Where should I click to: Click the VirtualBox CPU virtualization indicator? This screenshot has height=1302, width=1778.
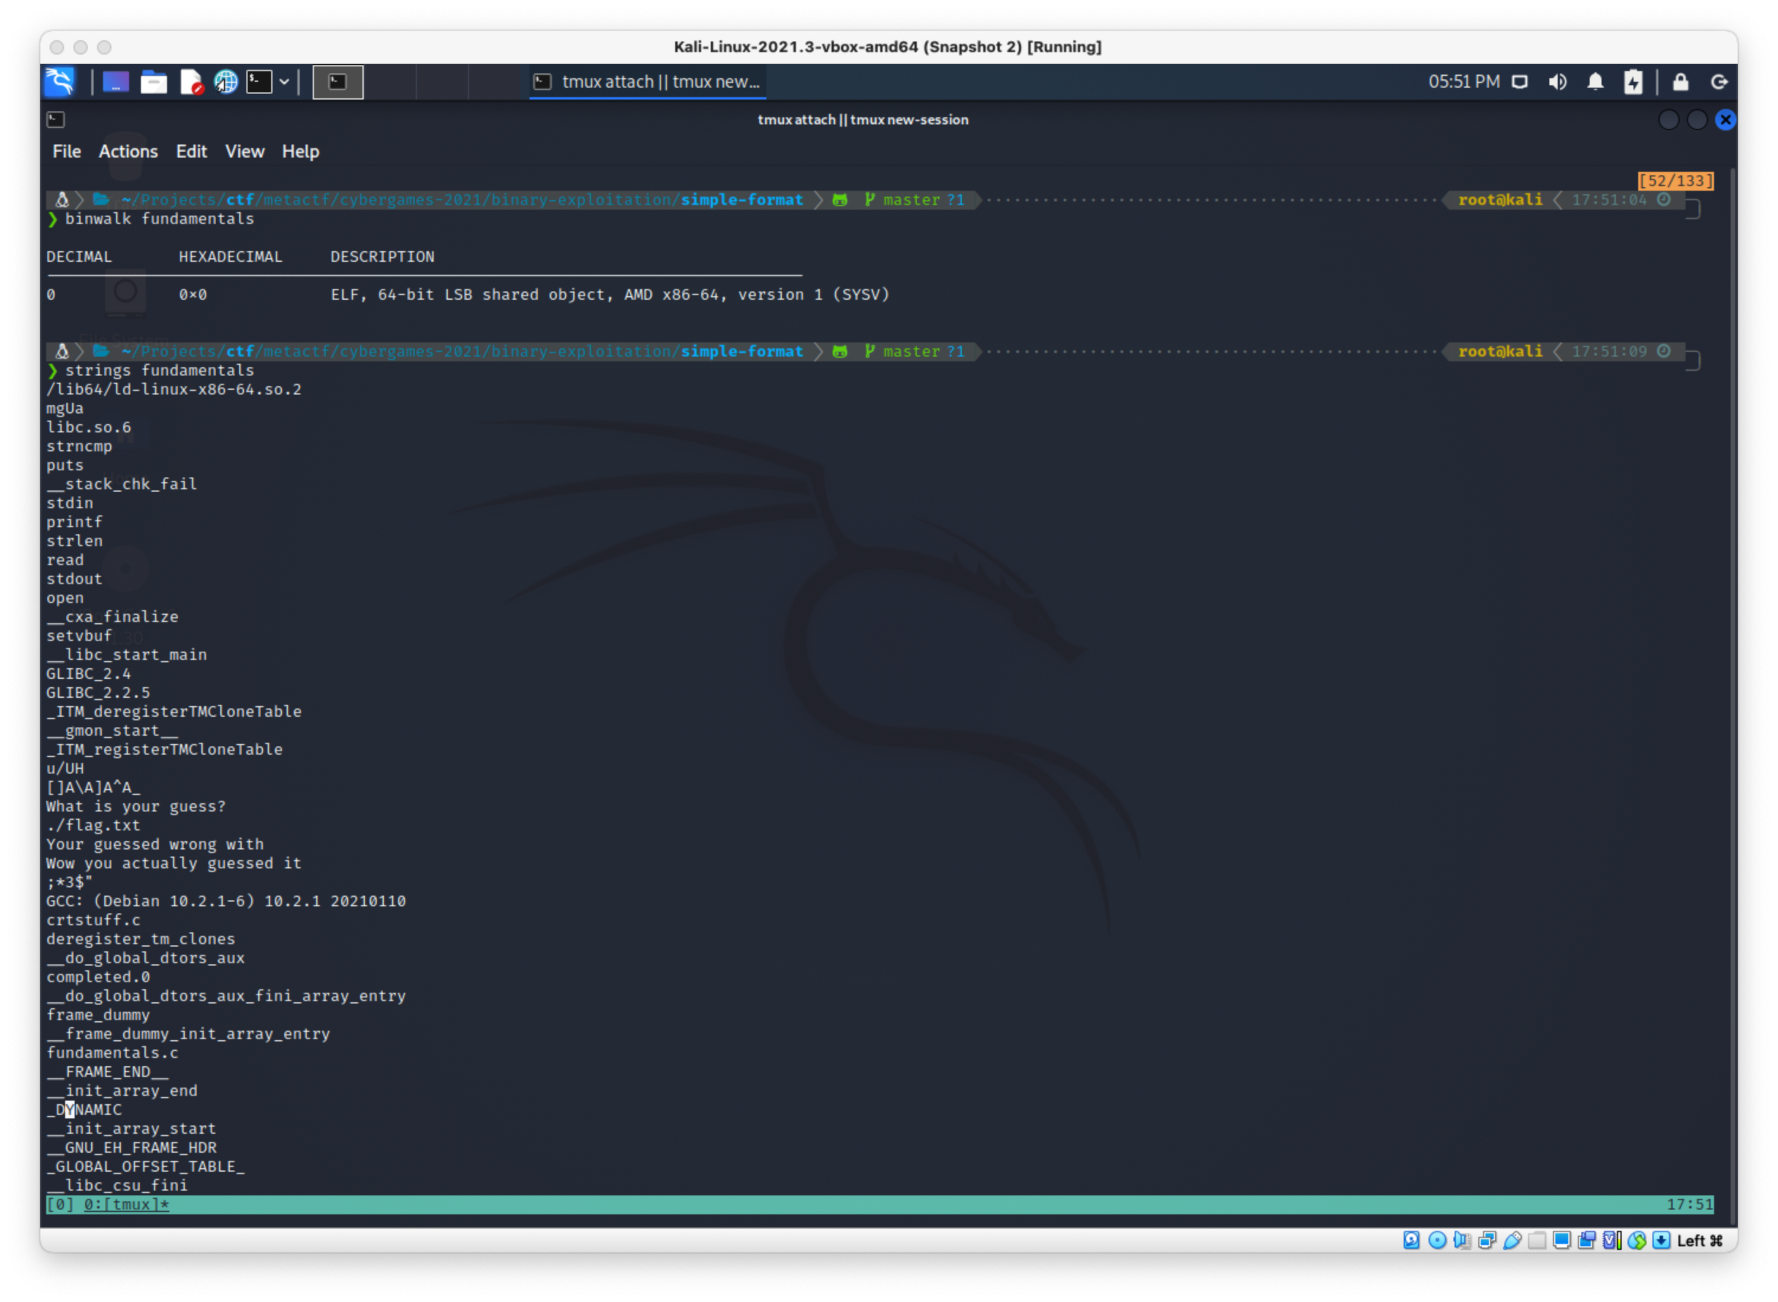(1613, 1242)
